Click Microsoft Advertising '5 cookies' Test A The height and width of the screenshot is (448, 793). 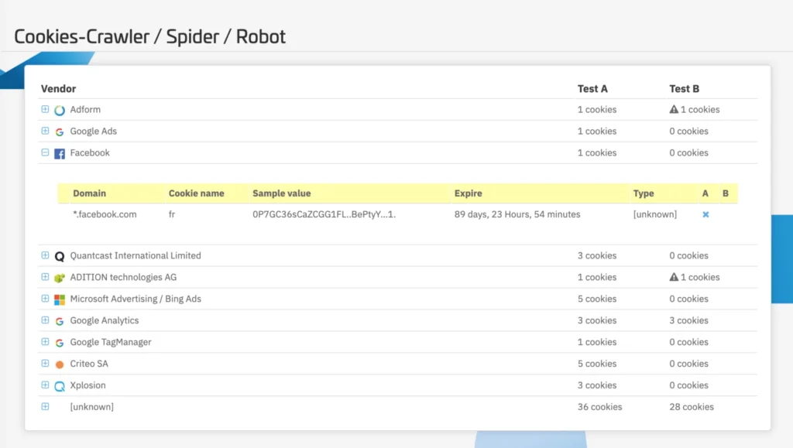coord(597,299)
